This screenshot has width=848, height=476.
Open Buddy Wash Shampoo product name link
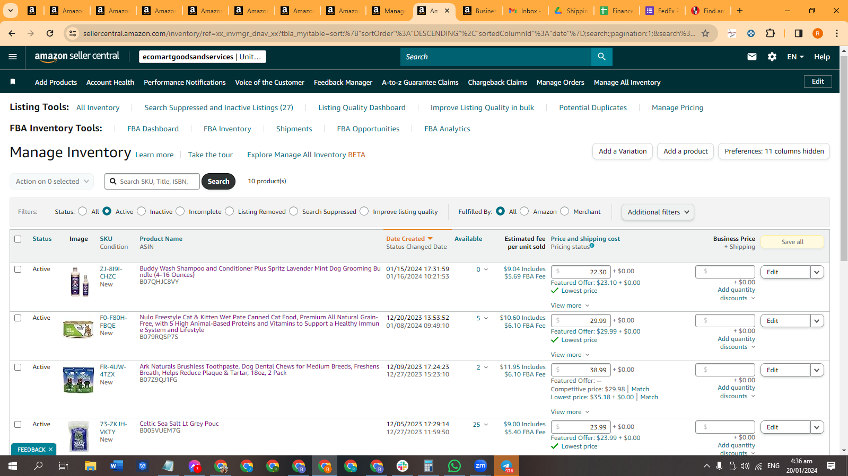[260, 272]
